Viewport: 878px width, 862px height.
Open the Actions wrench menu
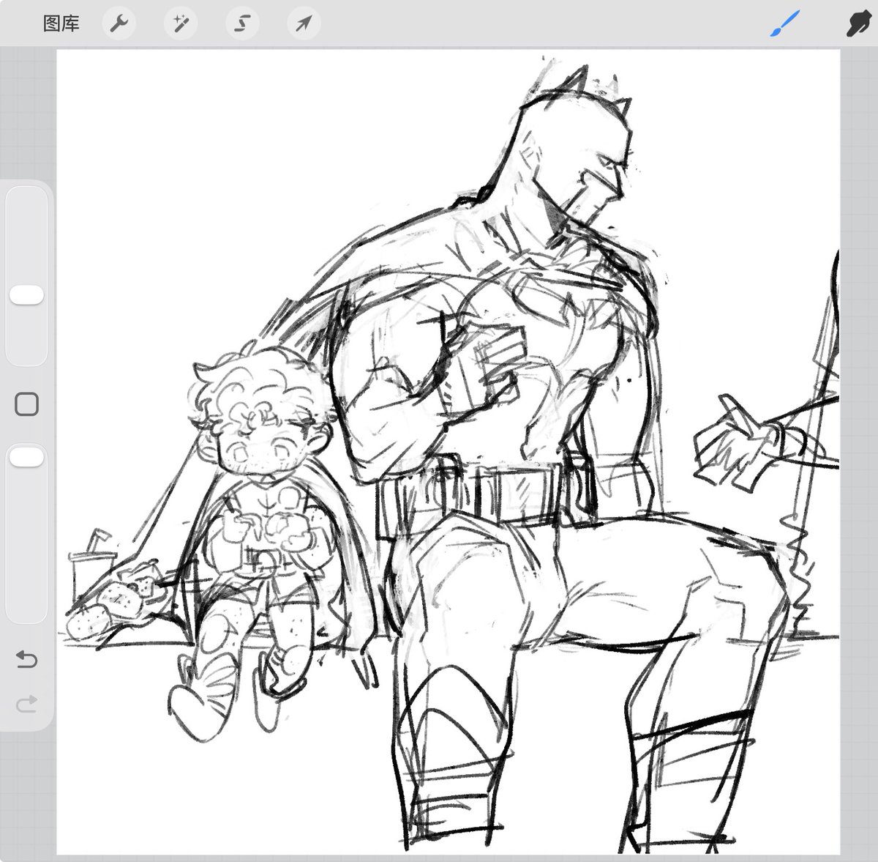point(119,24)
